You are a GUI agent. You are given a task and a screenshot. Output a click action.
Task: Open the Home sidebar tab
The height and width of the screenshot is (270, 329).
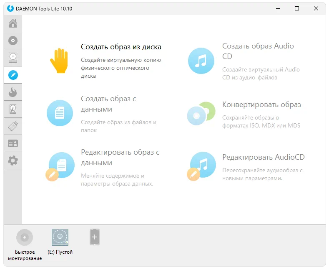[13, 23]
